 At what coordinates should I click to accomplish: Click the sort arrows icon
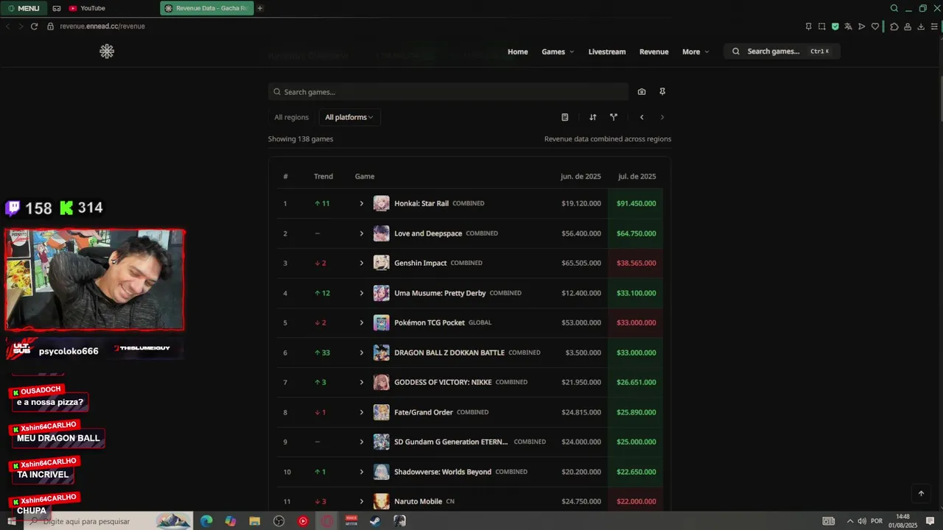[593, 117]
